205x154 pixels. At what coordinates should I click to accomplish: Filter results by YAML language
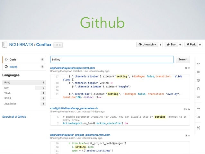[24, 93]
